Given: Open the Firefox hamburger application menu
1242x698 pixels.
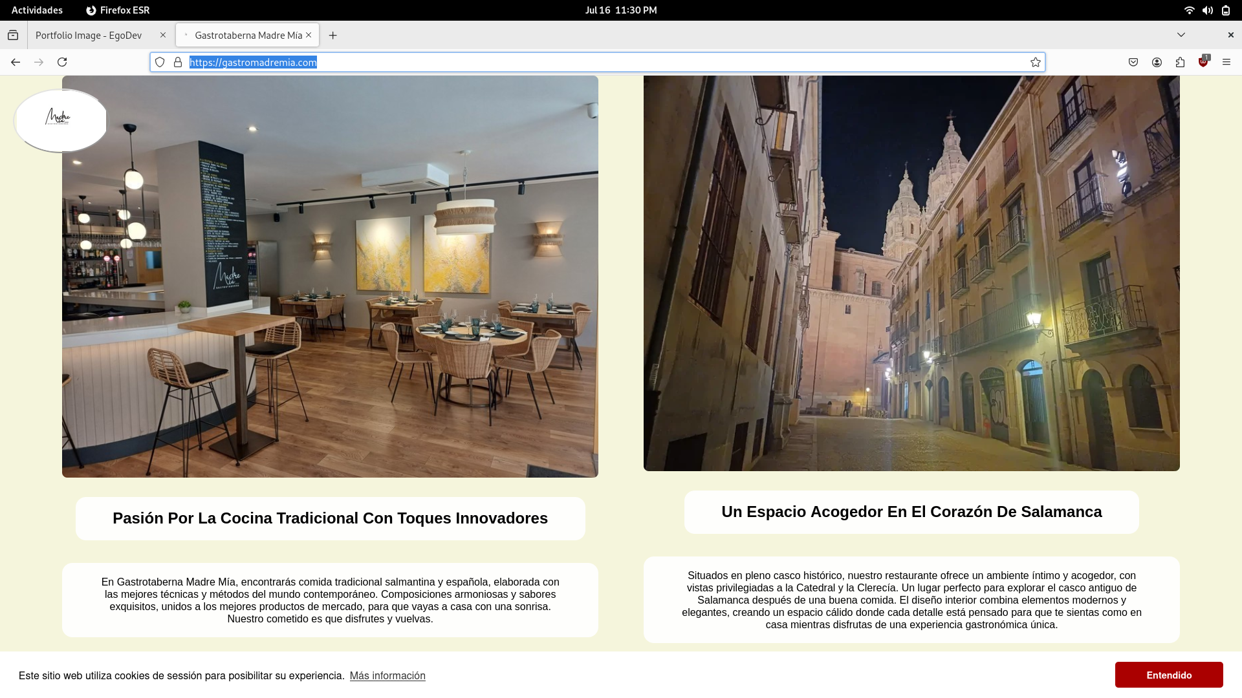Looking at the screenshot, I should (x=1226, y=62).
